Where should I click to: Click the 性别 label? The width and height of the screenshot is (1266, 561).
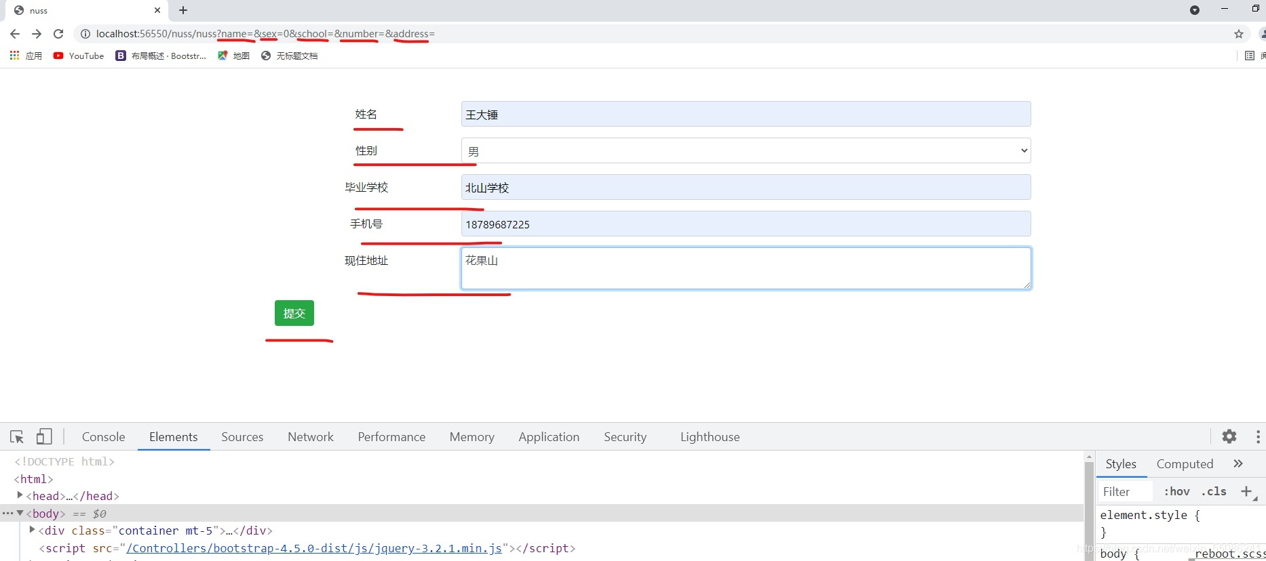pyautogui.click(x=366, y=150)
